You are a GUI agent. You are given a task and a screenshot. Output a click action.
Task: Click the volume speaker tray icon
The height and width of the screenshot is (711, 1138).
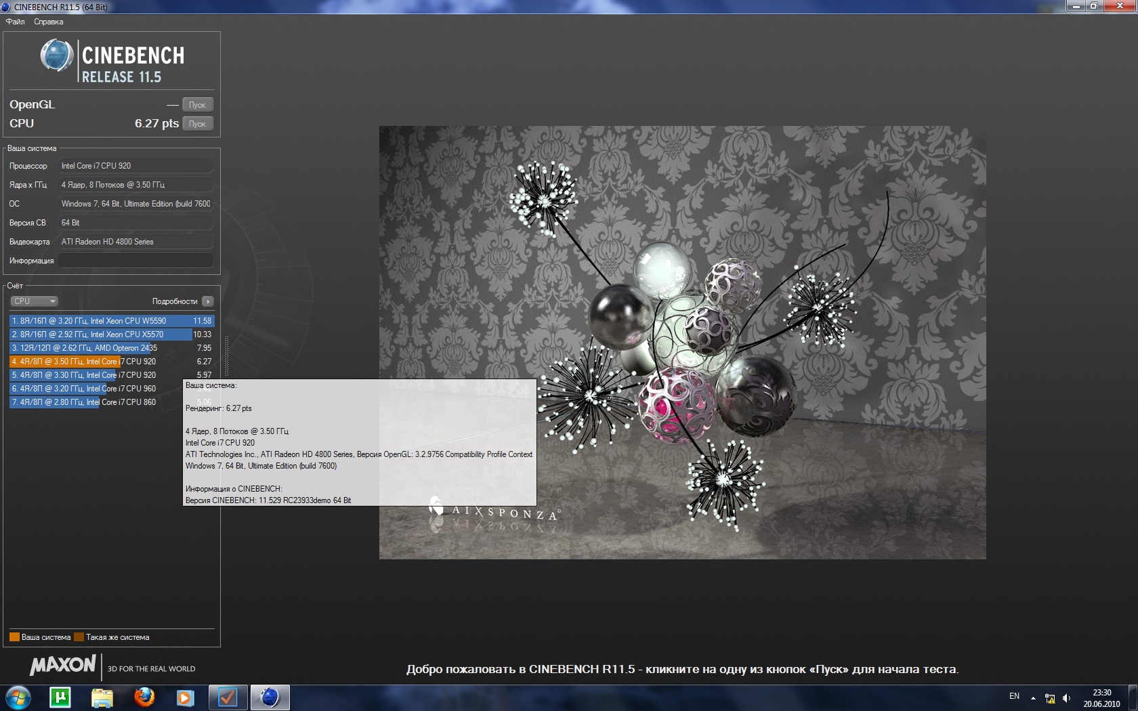(1066, 698)
